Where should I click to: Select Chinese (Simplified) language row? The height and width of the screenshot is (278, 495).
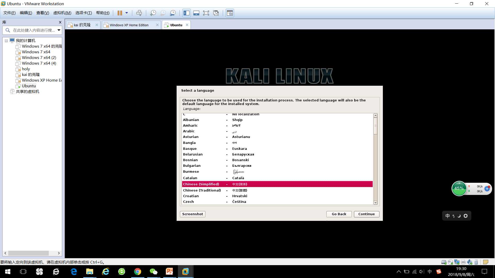click(x=277, y=184)
